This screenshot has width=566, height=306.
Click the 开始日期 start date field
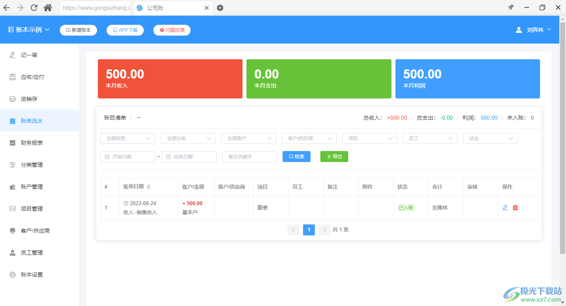coord(127,157)
